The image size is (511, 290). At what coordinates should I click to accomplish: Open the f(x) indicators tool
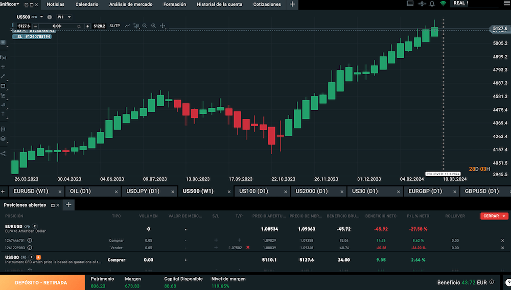(x=3, y=57)
